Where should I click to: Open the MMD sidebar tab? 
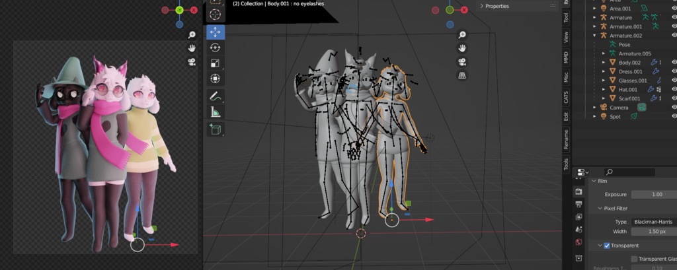pyautogui.click(x=566, y=57)
